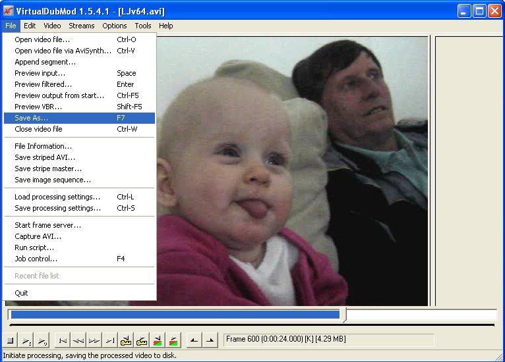Select Preview VBR… menu entry

pyautogui.click(x=79, y=107)
